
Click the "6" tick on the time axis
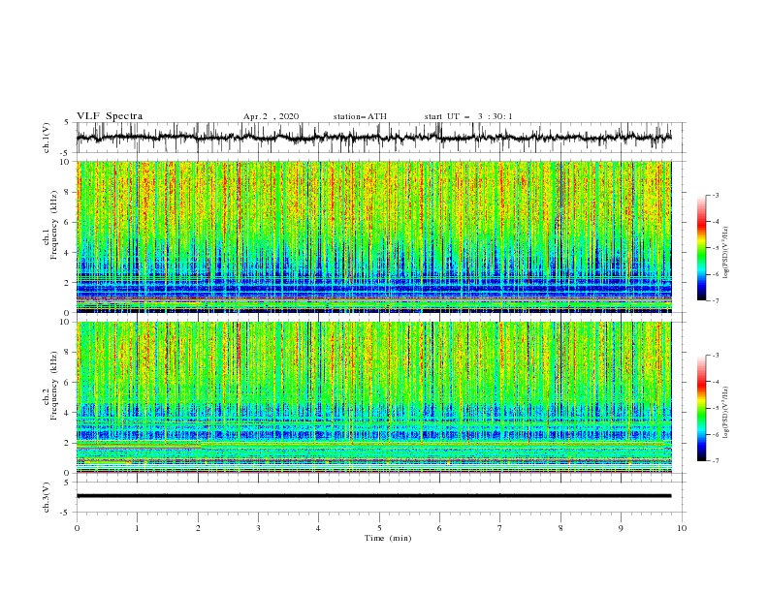[439, 528]
